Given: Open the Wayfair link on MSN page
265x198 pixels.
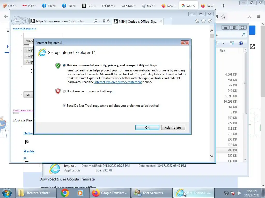Looking at the screenshot, I should [x=29, y=151].
